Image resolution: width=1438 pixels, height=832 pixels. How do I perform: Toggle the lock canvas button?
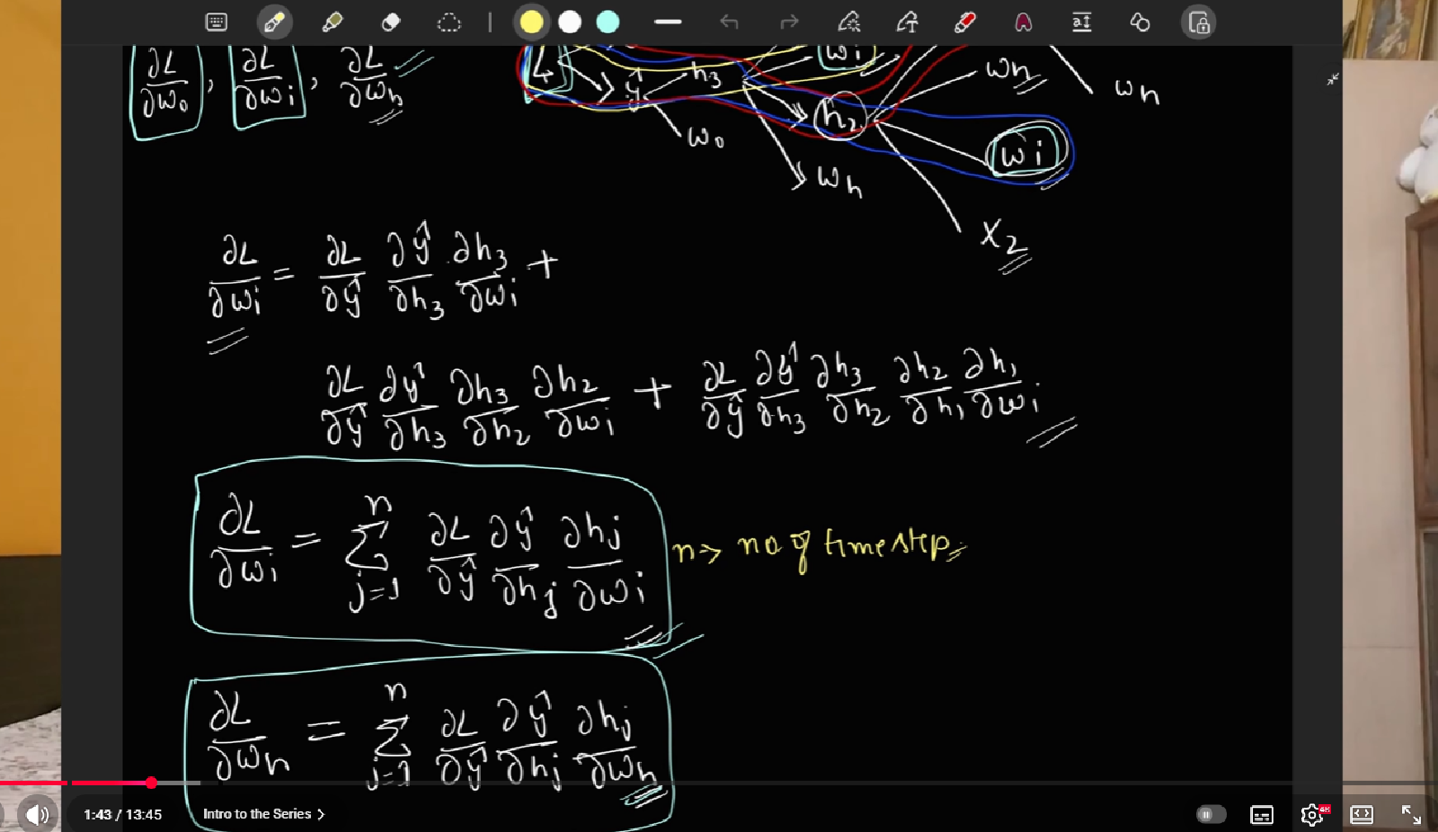1198,22
